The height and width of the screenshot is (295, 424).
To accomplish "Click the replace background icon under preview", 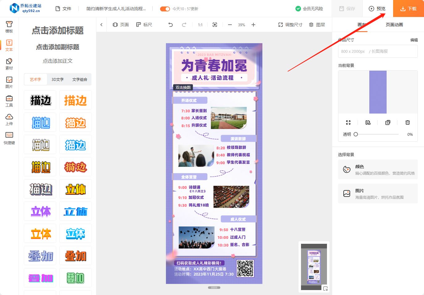I will point(368,123).
